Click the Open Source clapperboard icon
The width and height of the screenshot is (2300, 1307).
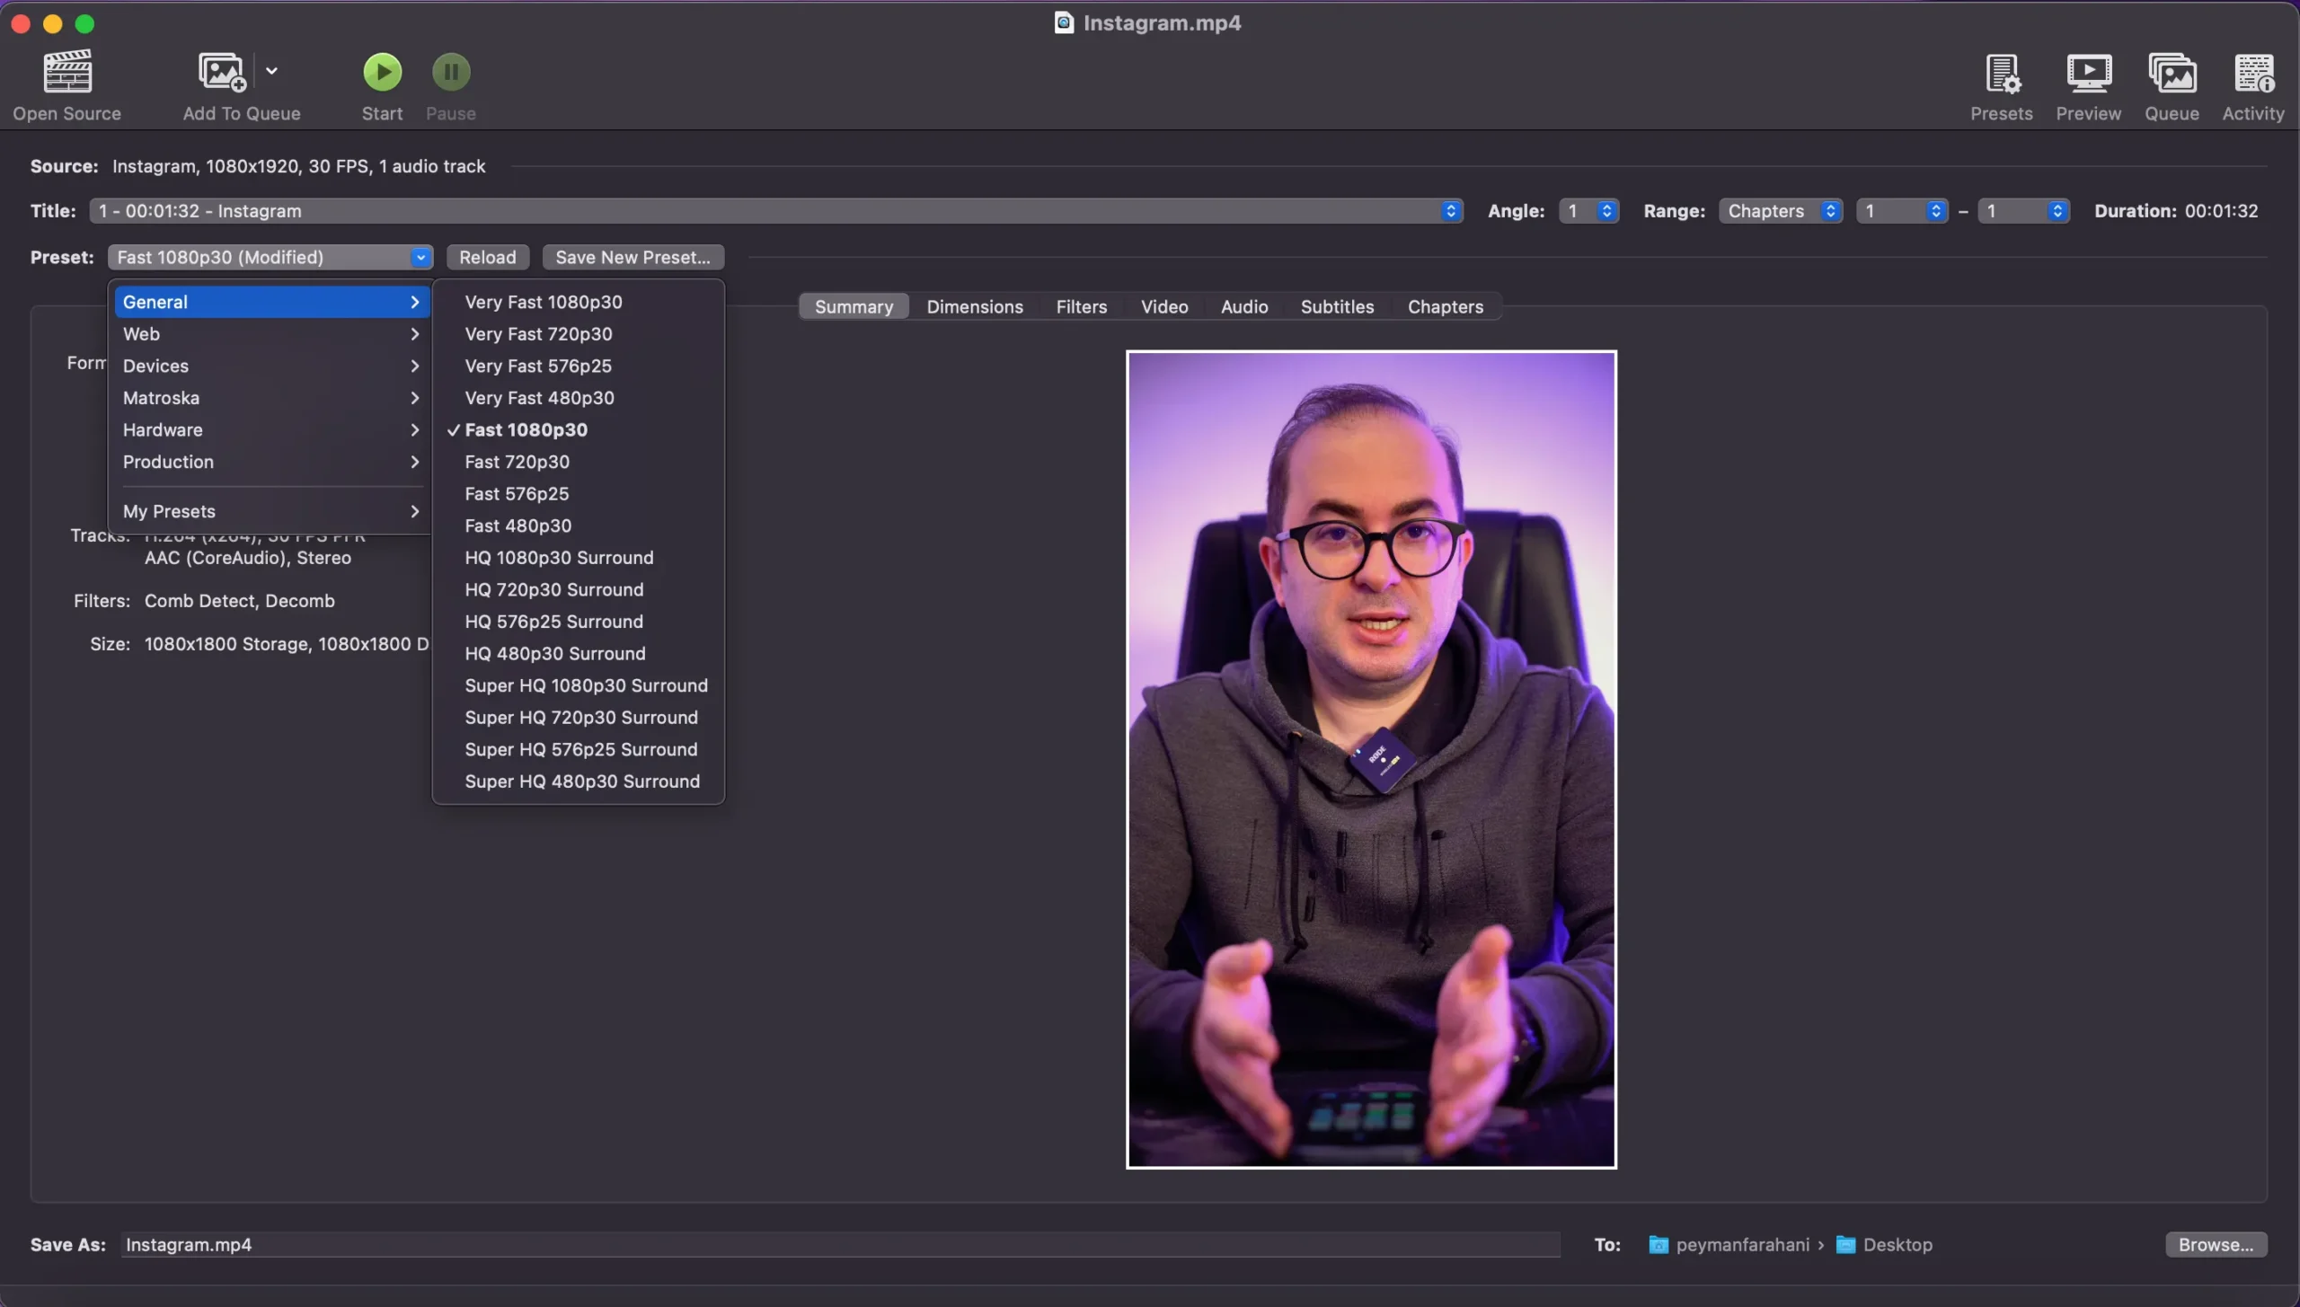pos(67,72)
